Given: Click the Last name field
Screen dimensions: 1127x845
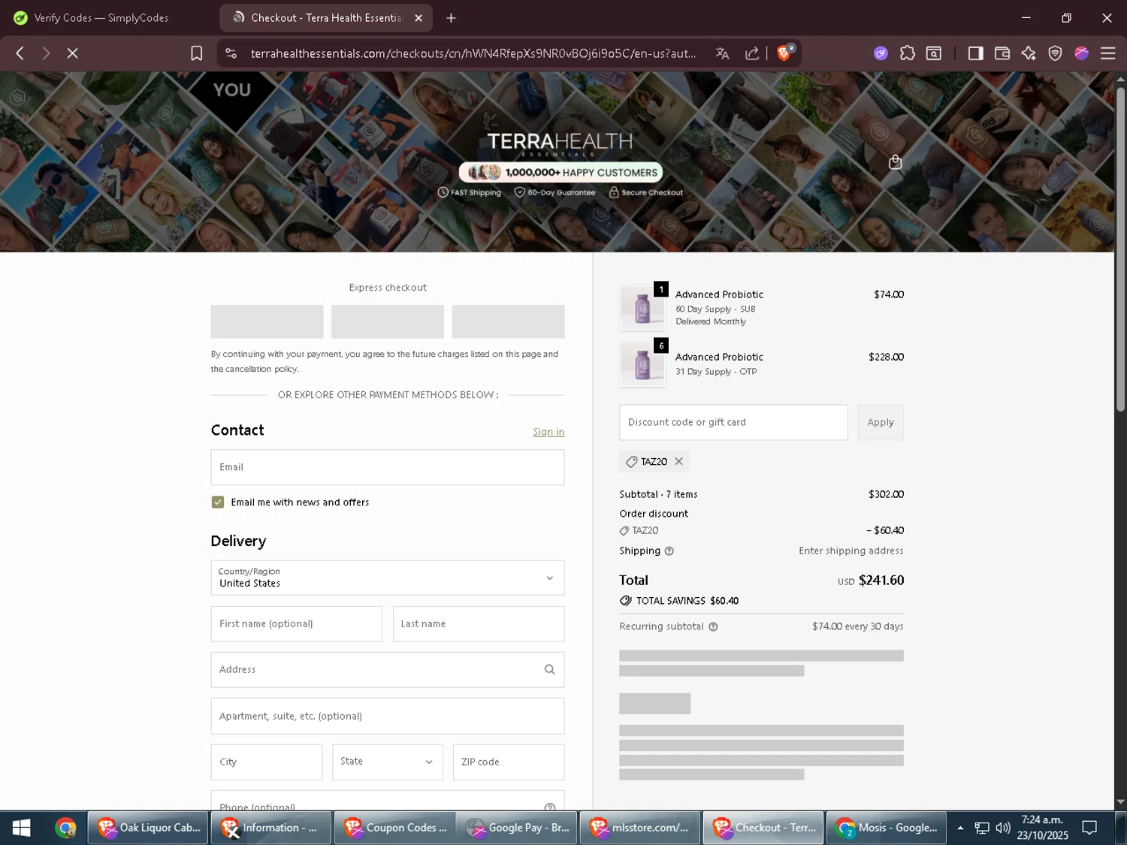Looking at the screenshot, I should tap(479, 624).
